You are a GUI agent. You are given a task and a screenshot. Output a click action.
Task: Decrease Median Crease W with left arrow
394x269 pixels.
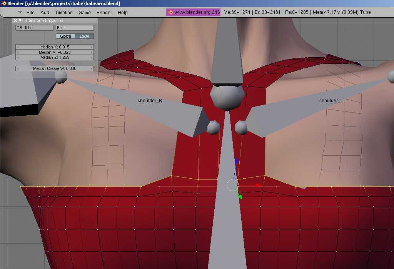click(x=18, y=68)
